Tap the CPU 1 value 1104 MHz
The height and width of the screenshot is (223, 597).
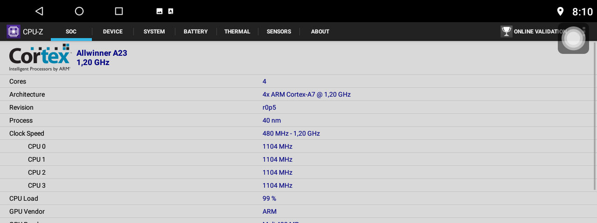[x=278, y=159]
